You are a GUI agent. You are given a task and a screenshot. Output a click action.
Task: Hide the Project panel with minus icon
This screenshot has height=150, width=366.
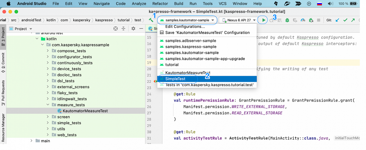(141, 29)
